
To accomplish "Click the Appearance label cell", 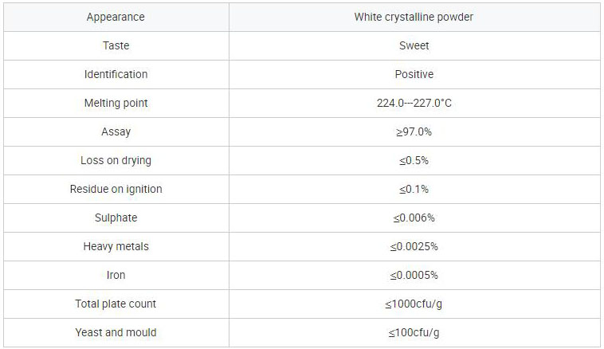I will pyautogui.click(x=116, y=17).
